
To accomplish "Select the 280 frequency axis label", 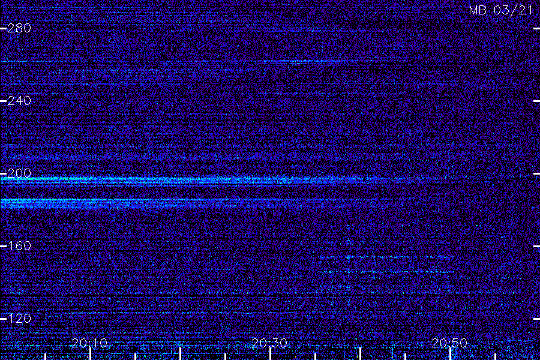I will 19,28.
